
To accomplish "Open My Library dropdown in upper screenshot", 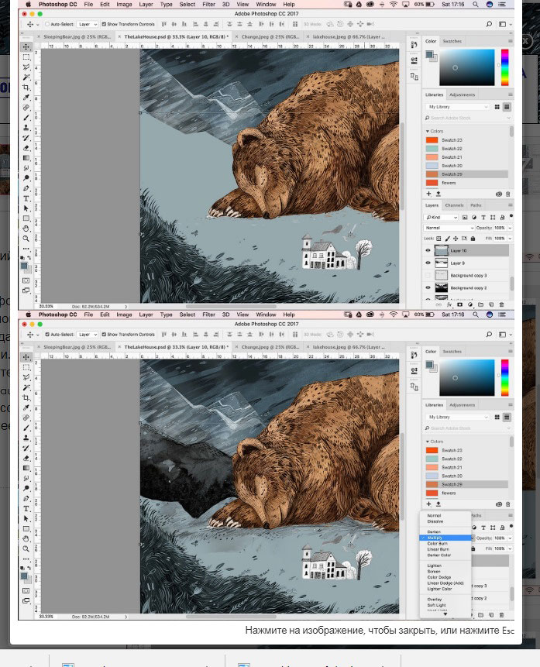I will click(457, 107).
